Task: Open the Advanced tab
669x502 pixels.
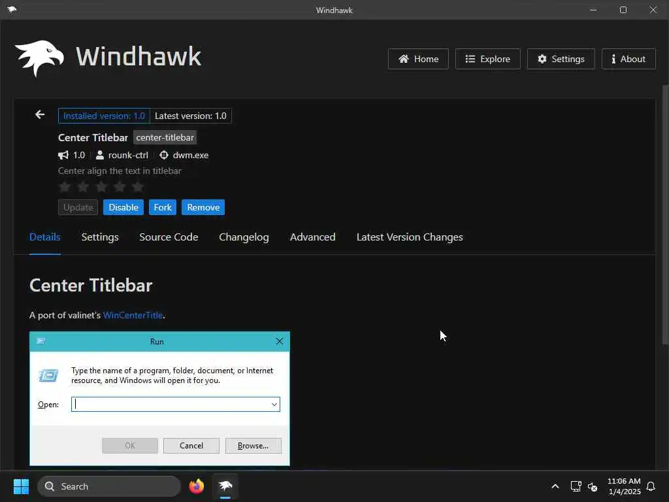Action: pyautogui.click(x=313, y=237)
